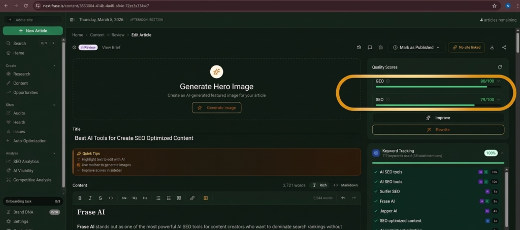Insert numbered list in editor
The width and height of the screenshot is (520, 230).
tap(169, 198)
